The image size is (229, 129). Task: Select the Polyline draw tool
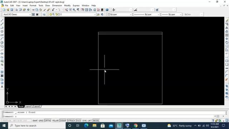pyautogui.click(x=2, y=28)
